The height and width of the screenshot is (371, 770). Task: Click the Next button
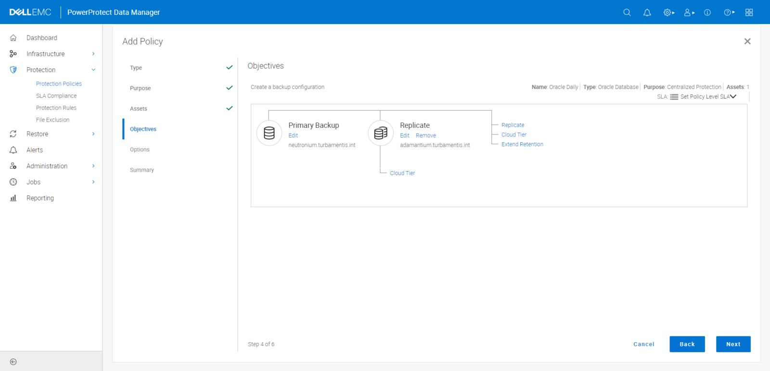(733, 344)
